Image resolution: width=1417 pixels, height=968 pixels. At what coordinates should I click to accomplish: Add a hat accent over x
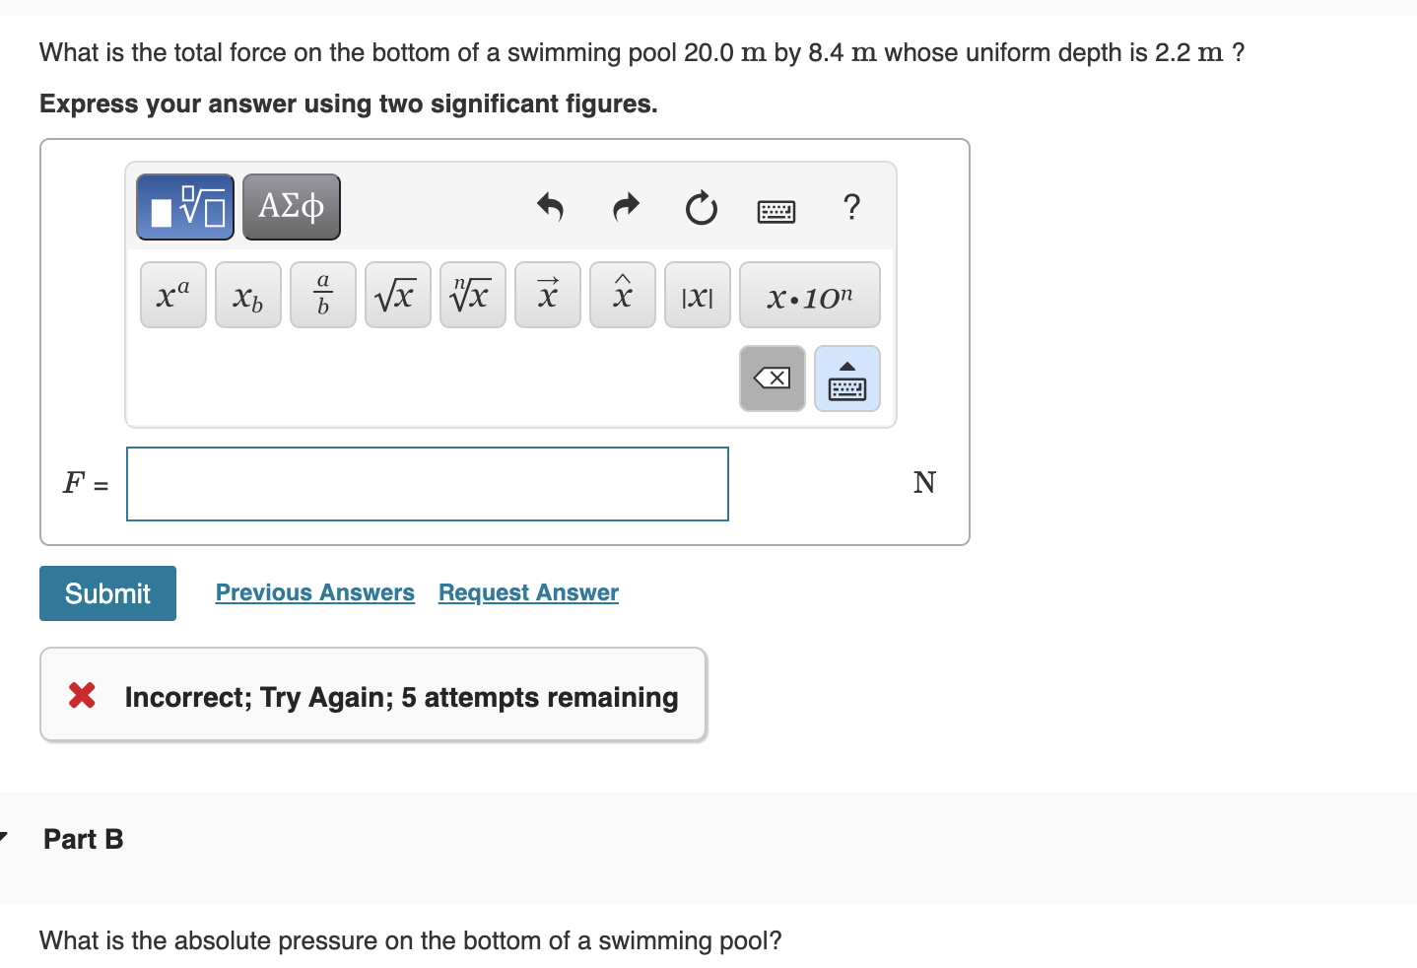click(x=622, y=294)
